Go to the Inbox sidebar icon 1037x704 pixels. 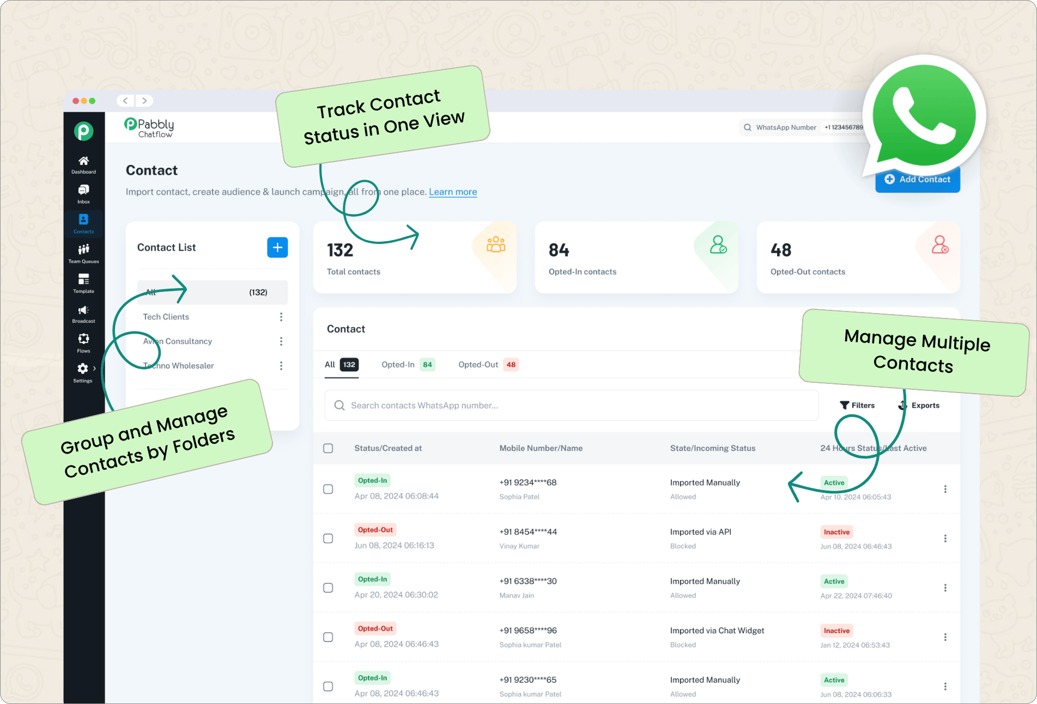pos(83,194)
